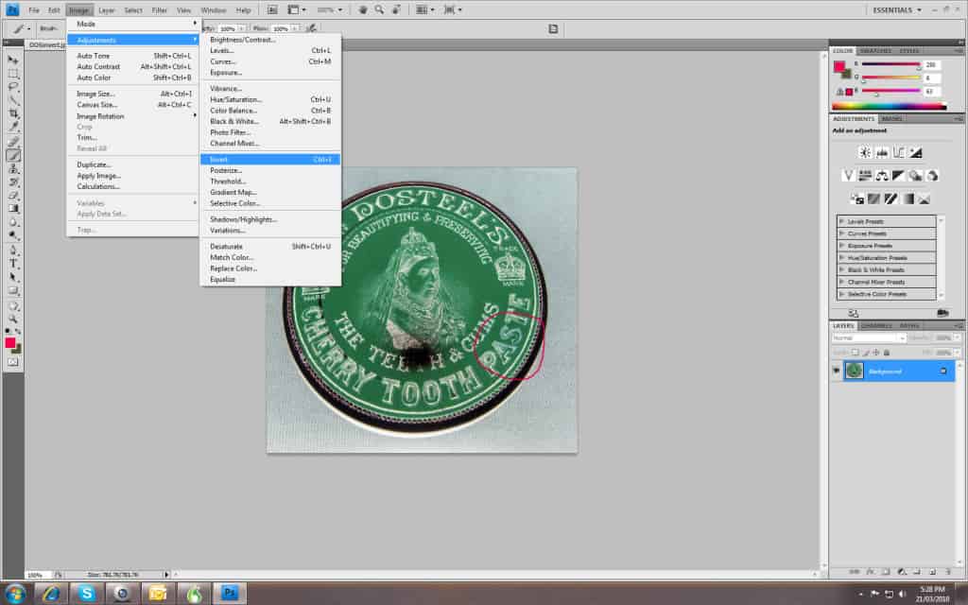Screen dimensions: 968x605
Task: Switch to the Swatches tab
Action: click(875, 51)
